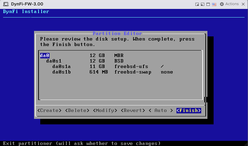The height and width of the screenshot is (146, 248).
Task: Select the Create button
Action: (49, 110)
